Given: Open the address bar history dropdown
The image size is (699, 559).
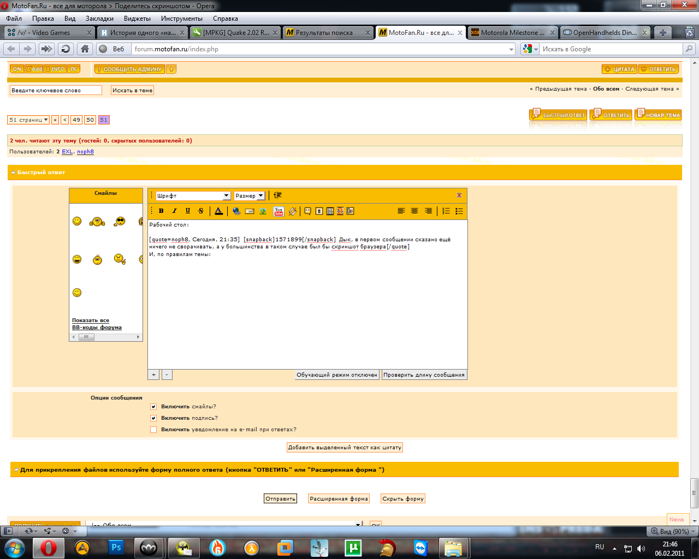Looking at the screenshot, I should coord(511,49).
